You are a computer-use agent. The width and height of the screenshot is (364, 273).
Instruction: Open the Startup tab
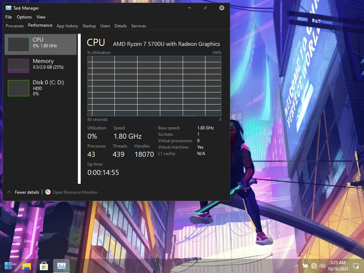click(89, 26)
